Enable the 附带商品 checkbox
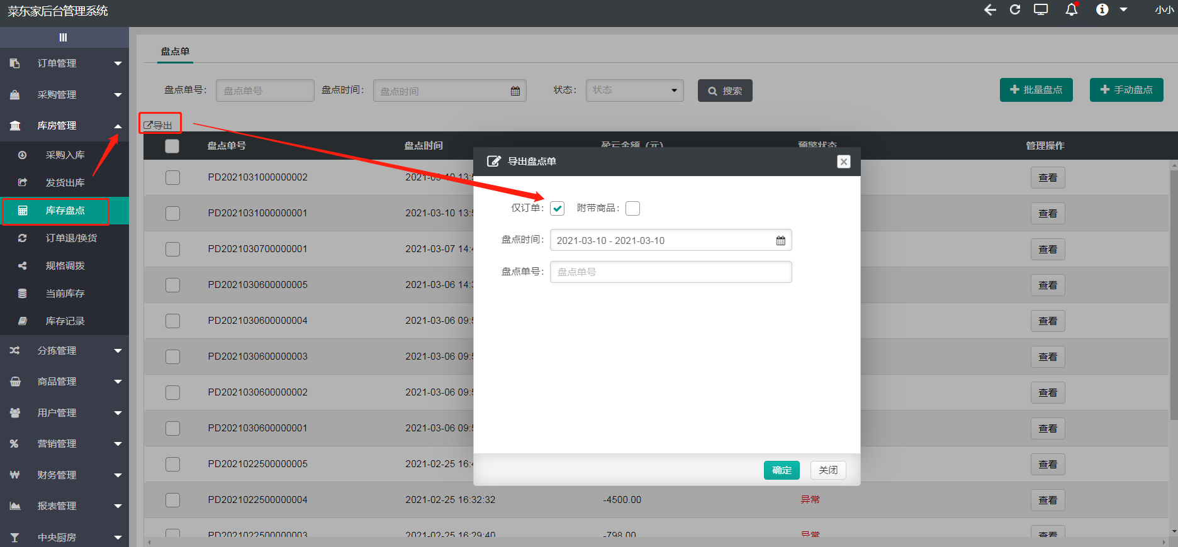 coord(633,209)
